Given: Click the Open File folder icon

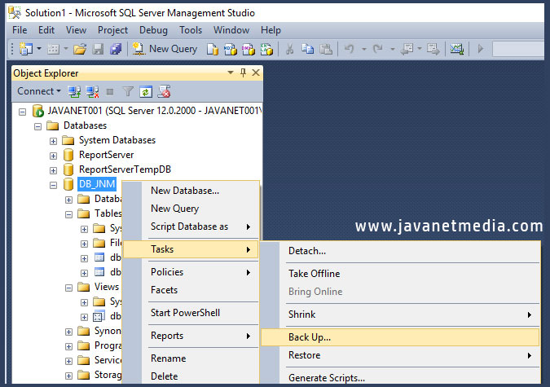Looking at the screenshot, I should 80,49.
